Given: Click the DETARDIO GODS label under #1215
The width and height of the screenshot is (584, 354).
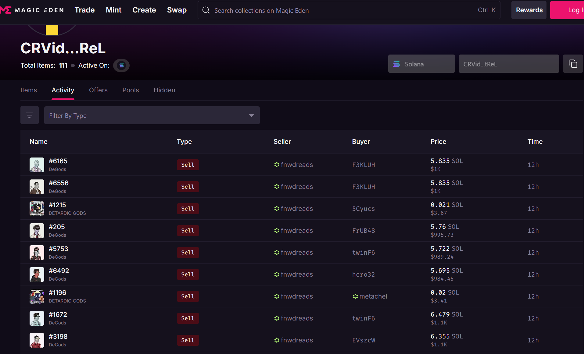Looking at the screenshot, I should (x=67, y=213).
